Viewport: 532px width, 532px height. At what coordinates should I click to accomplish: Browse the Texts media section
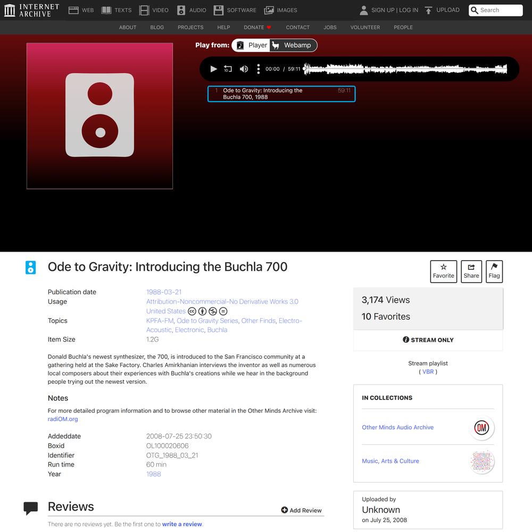click(x=117, y=10)
